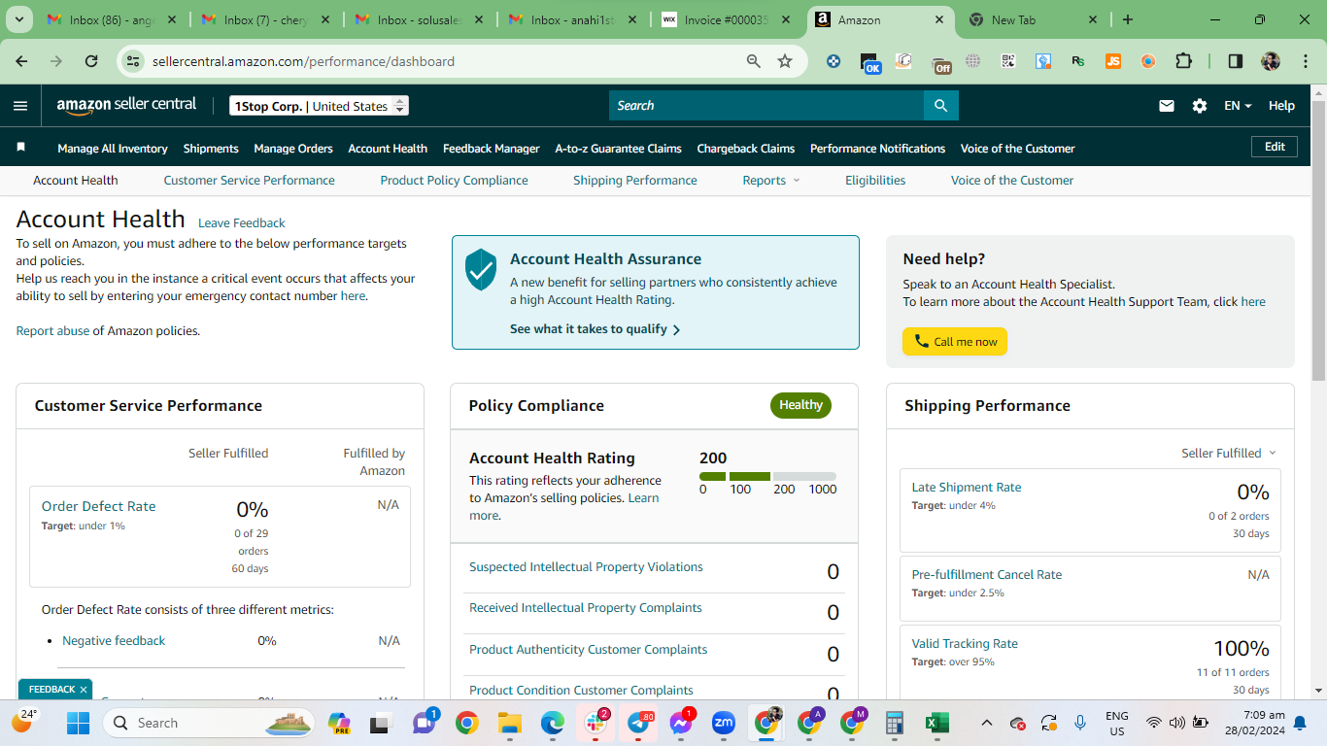Open the Chrome tab search dropdown arrow
The width and height of the screenshot is (1327, 746).
[20, 19]
